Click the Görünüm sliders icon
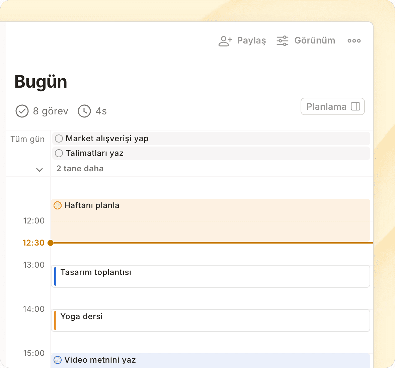 pyautogui.click(x=282, y=41)
